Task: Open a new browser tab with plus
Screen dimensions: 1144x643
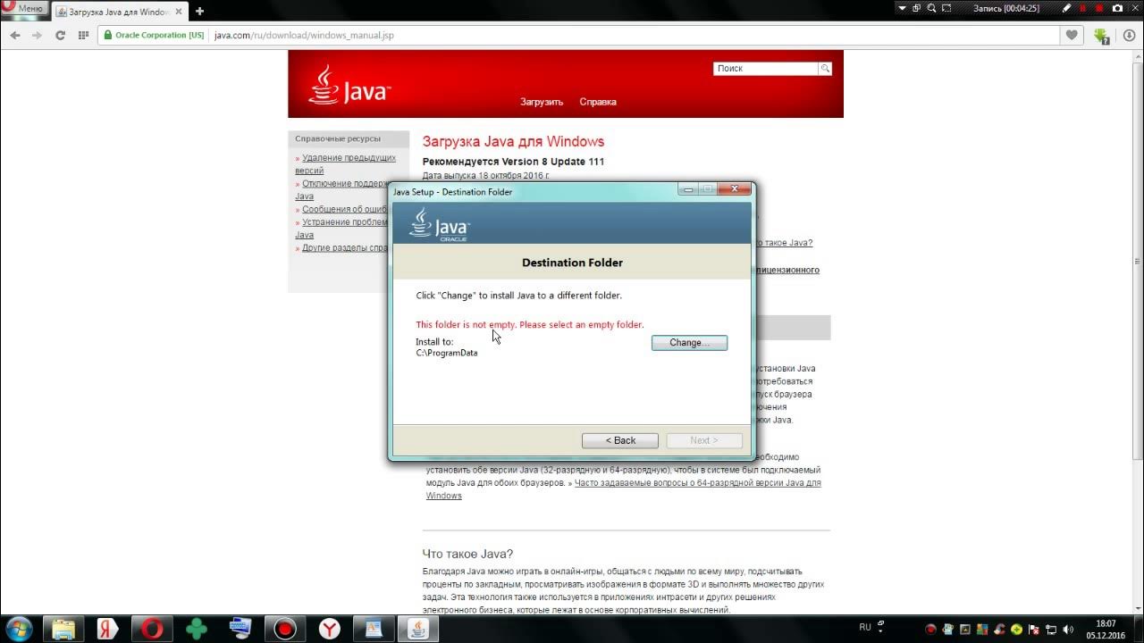Action: [x=199, y=12]
